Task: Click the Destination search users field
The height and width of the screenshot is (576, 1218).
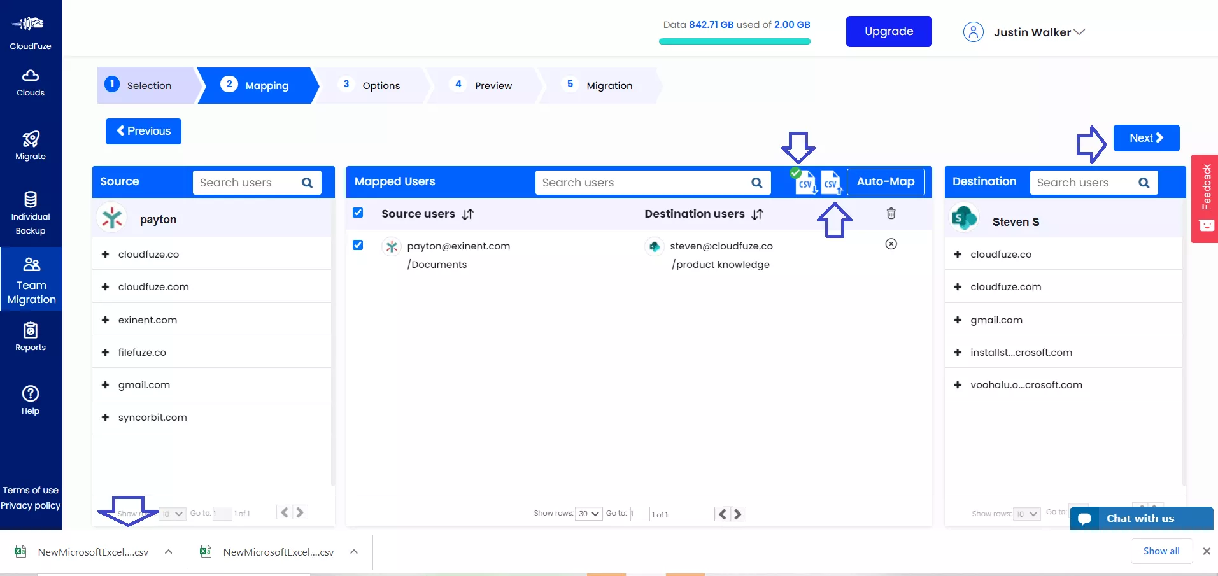Action: pyautogui.click(x=1094, y=183)
